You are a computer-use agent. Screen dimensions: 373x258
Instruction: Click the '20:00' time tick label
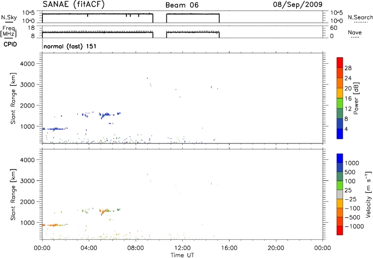276,248
